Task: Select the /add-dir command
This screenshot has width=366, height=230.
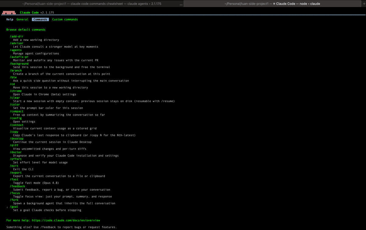Action: [x=16, y=36]
